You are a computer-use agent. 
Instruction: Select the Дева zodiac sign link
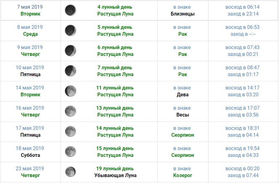[182, 95]
